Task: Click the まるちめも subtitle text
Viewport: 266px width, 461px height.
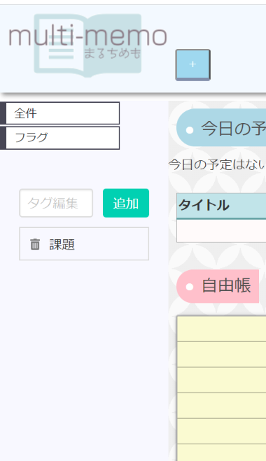Action: (112, 53)
